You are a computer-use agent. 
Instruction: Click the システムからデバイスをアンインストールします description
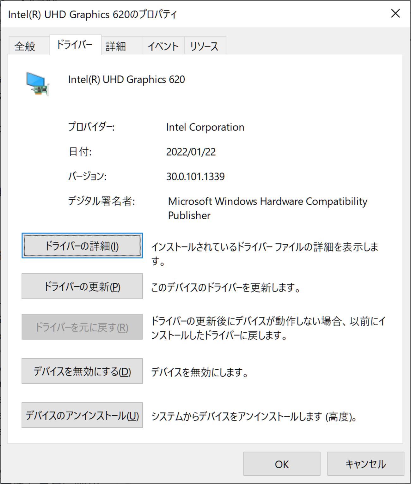255,417
